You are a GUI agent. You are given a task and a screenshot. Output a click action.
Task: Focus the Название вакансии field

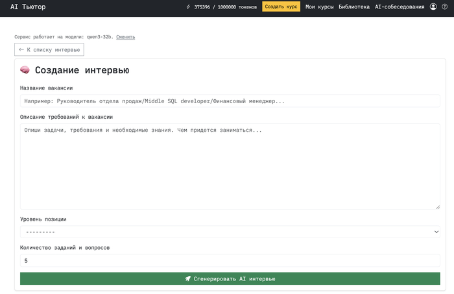pyautogui.click(x=230, y=101)
